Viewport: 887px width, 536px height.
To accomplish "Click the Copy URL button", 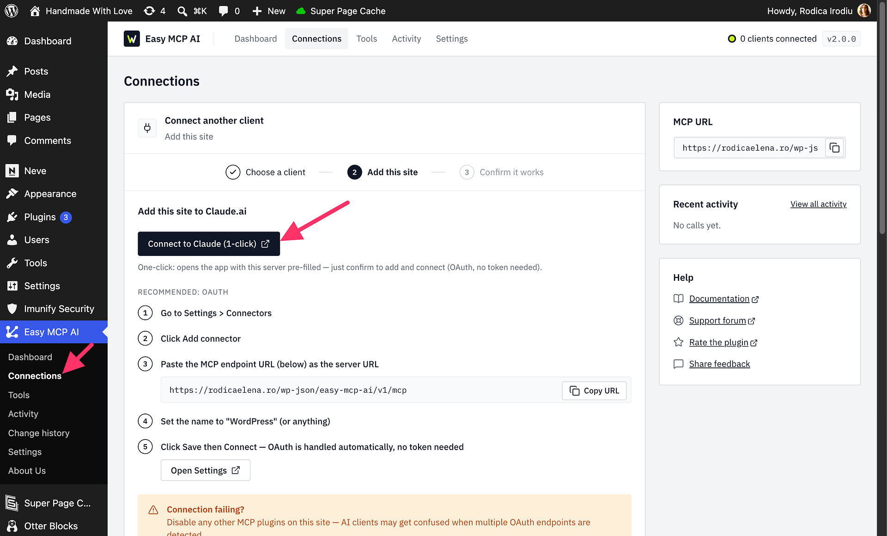I will [594, 390].
